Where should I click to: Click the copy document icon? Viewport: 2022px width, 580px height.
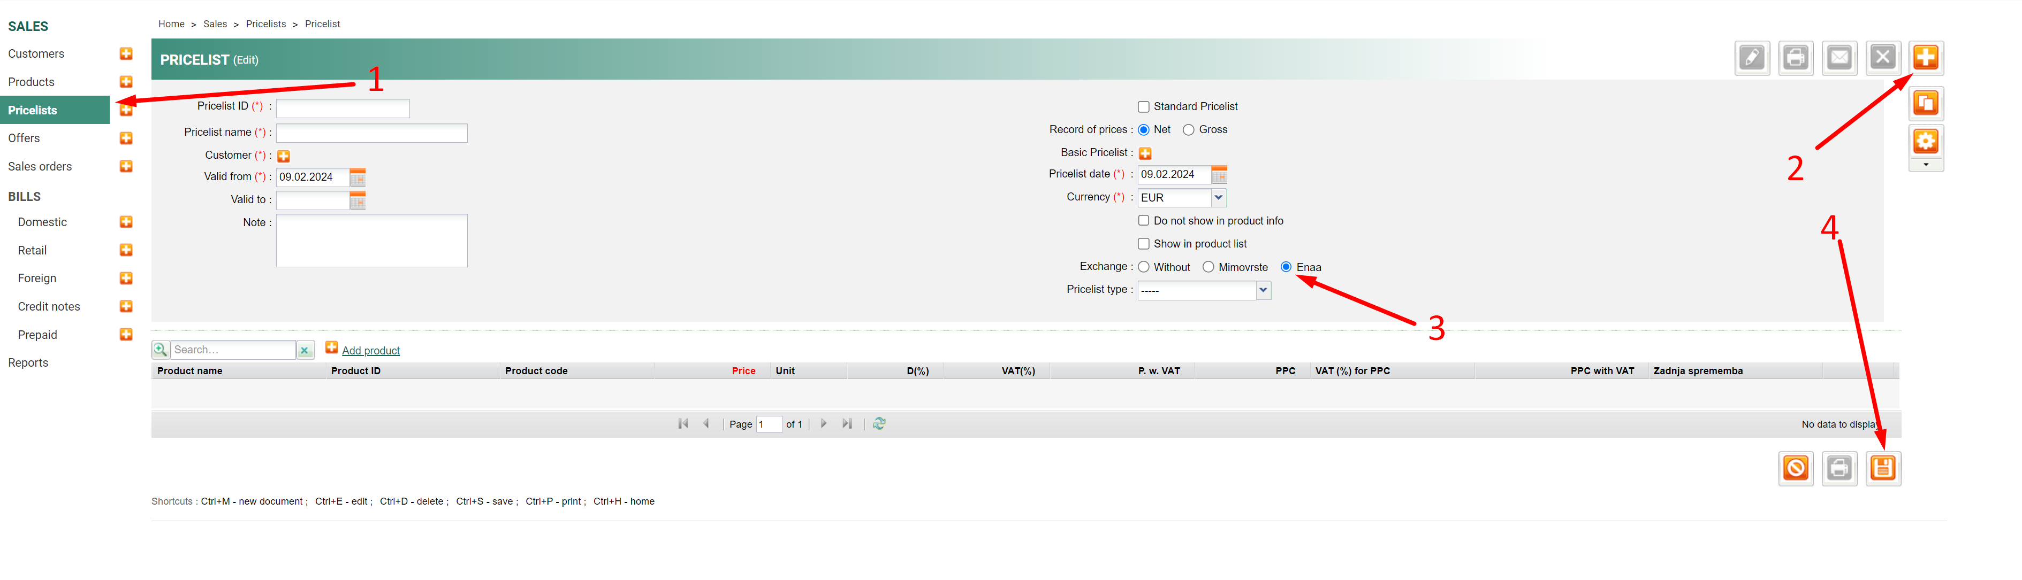pyautogui.click(x=1926, y=104)
